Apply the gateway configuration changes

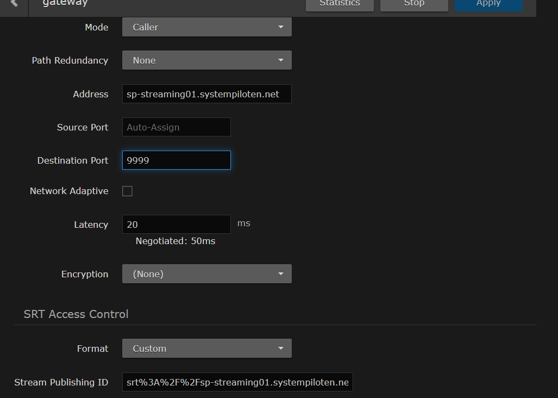(488, 4)
